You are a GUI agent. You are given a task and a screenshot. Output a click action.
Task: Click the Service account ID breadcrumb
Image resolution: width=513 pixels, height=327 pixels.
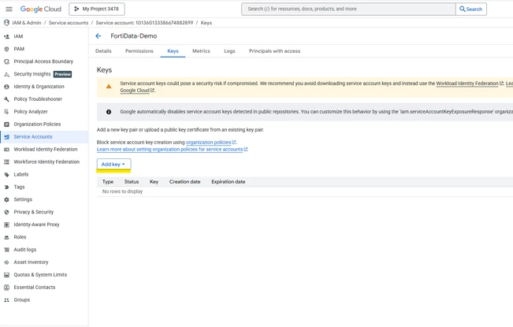(144, 23)
